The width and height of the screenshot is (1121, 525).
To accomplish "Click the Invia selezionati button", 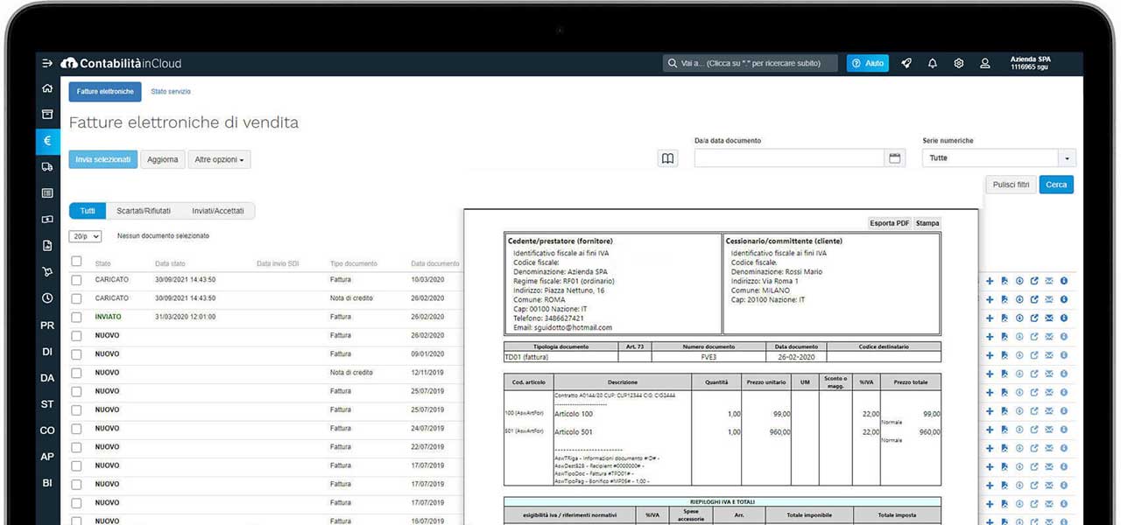I will 103,159.
